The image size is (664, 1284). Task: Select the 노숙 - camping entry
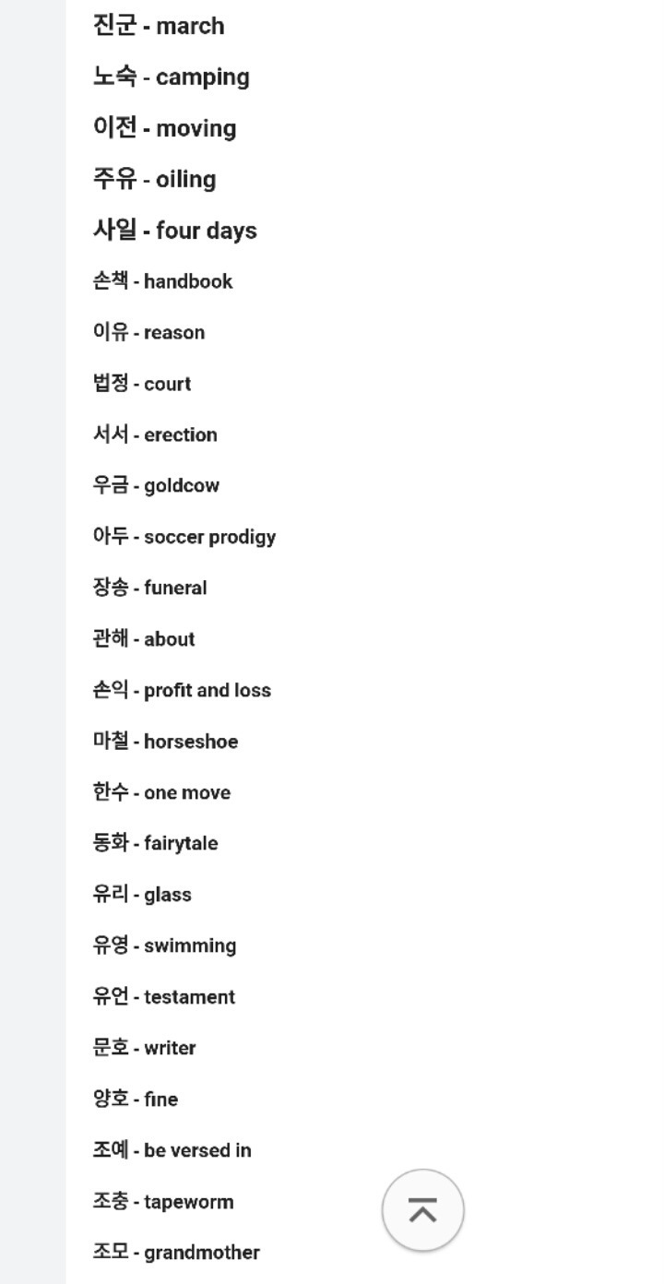point(171,77)
